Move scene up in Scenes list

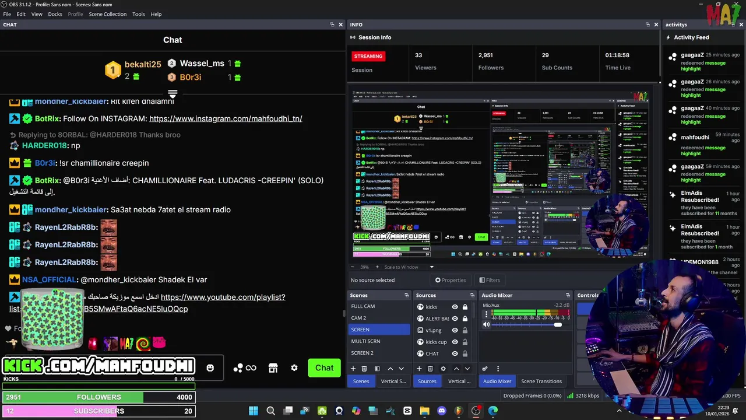[390, 369]
